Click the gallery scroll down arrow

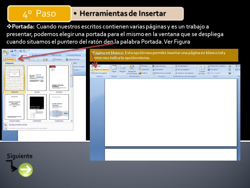coord(72,121)
